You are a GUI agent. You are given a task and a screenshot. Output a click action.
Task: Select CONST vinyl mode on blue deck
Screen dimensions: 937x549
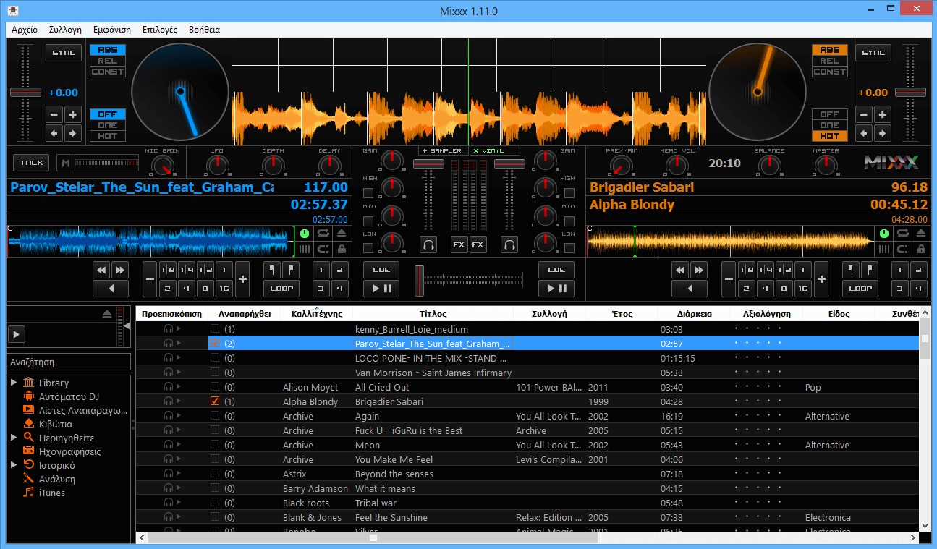pyautogui.click(x=108, y=72)
